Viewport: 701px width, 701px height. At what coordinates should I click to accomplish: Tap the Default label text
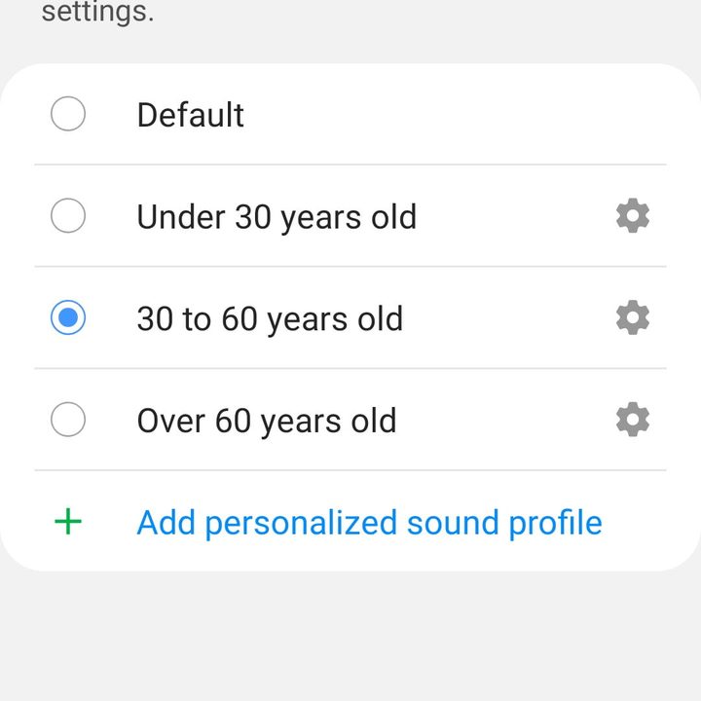click(x=190, y=115)
